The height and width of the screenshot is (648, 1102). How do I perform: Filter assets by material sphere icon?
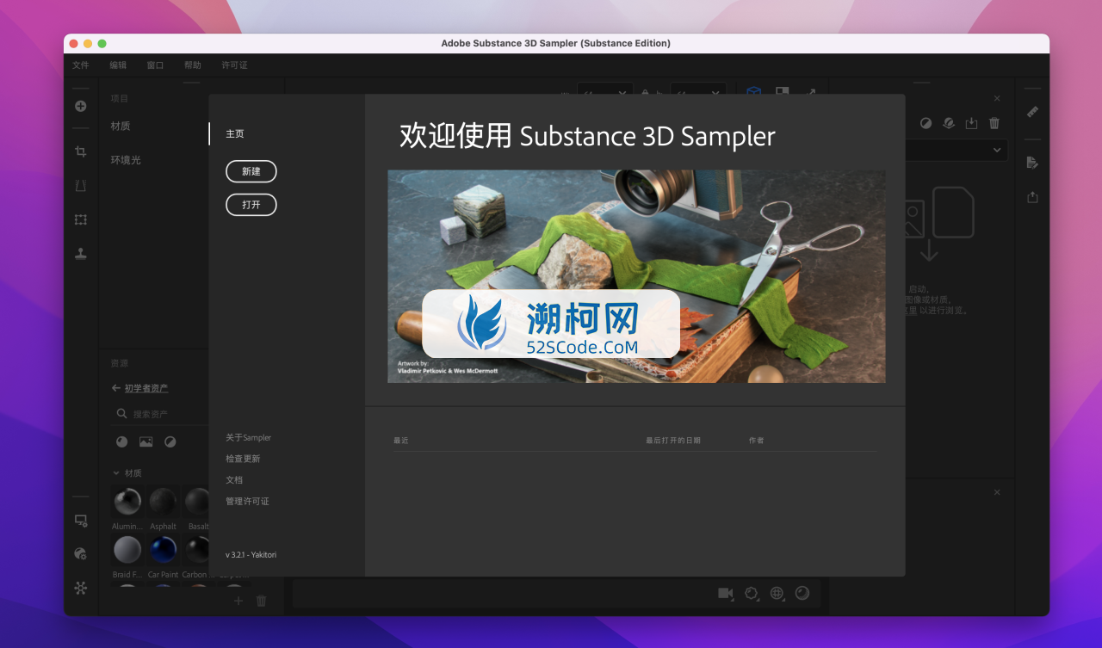121,441
